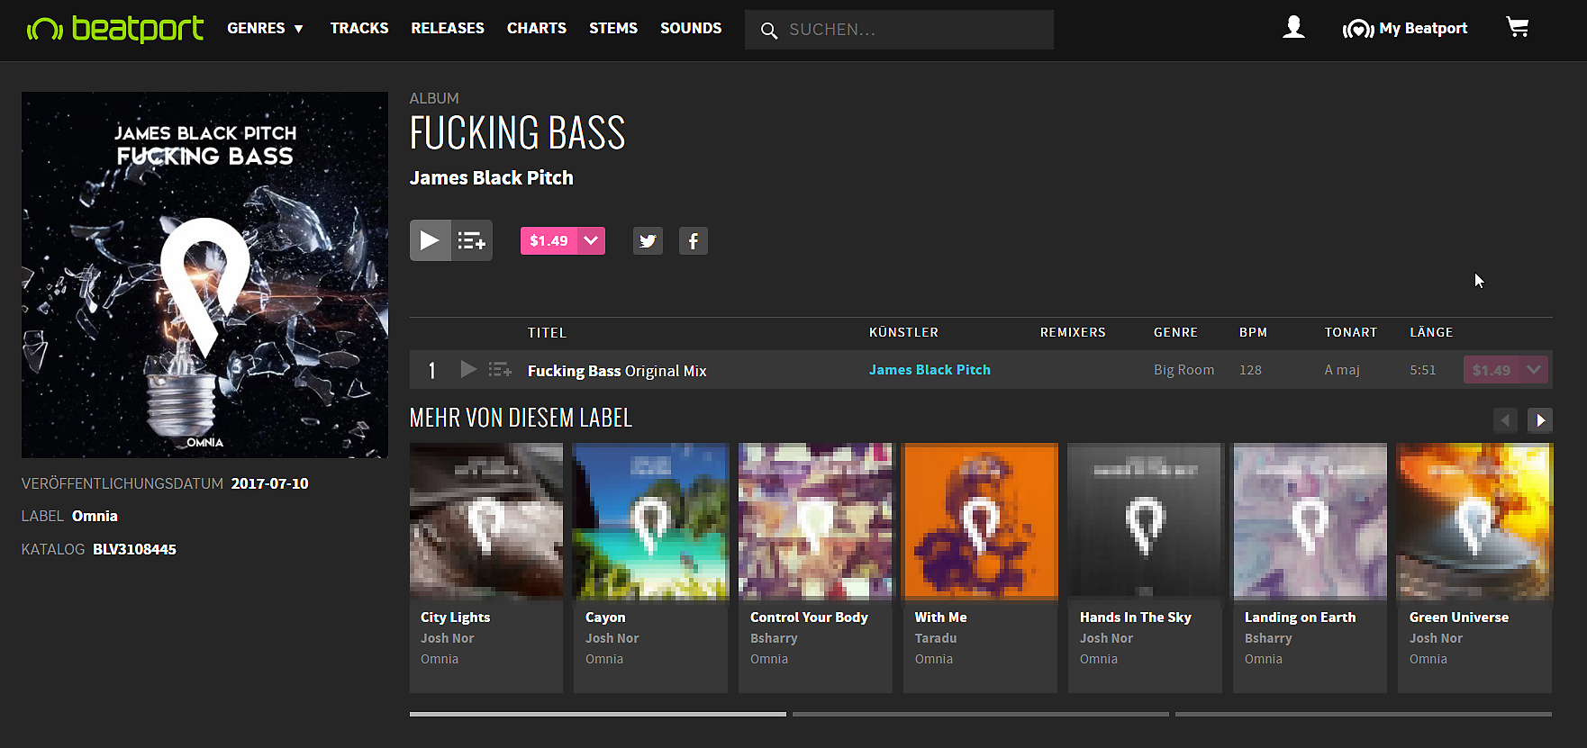The width and height of the screenshot is (1587, 748).
Task: Open City Lights release cover
Action: click(x=486, y=521)
